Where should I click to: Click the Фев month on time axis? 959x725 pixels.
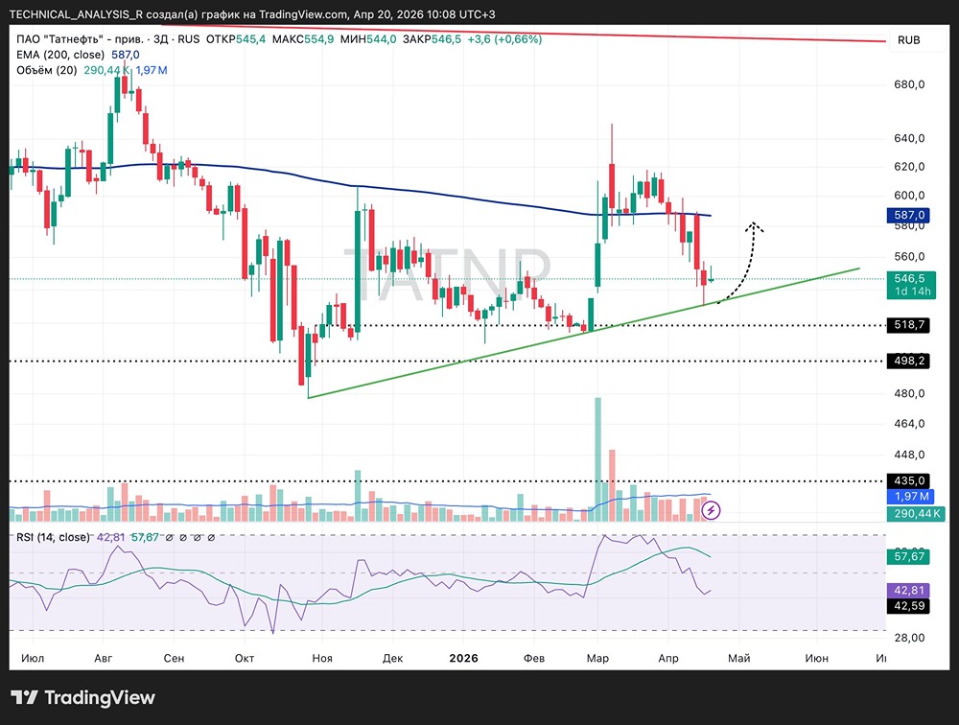click(x=534, y=658)
